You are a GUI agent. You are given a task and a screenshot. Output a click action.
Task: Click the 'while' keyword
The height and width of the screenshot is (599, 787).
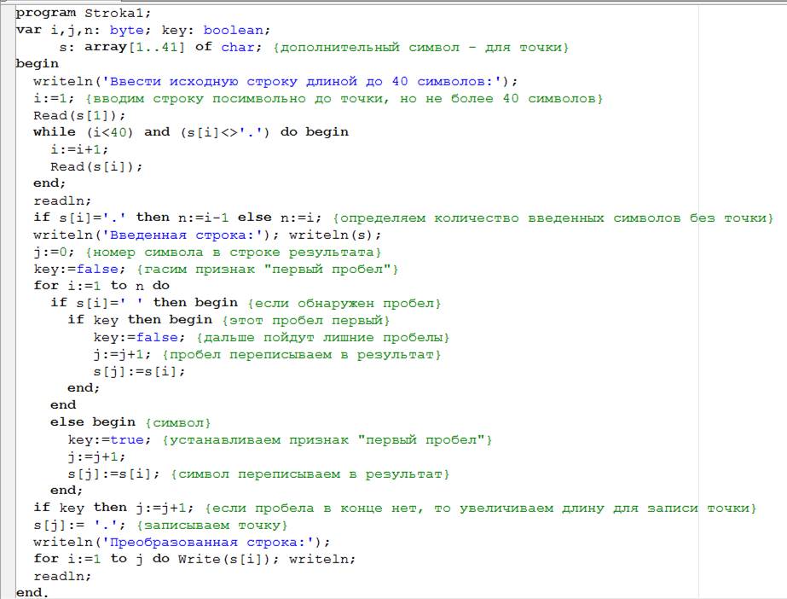click(x=54, y=132)
